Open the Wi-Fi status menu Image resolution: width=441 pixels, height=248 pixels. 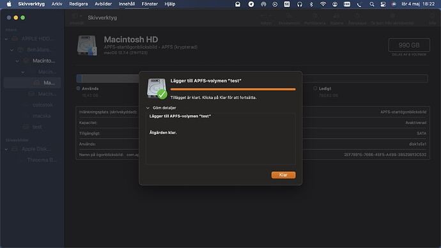(323, 4)
